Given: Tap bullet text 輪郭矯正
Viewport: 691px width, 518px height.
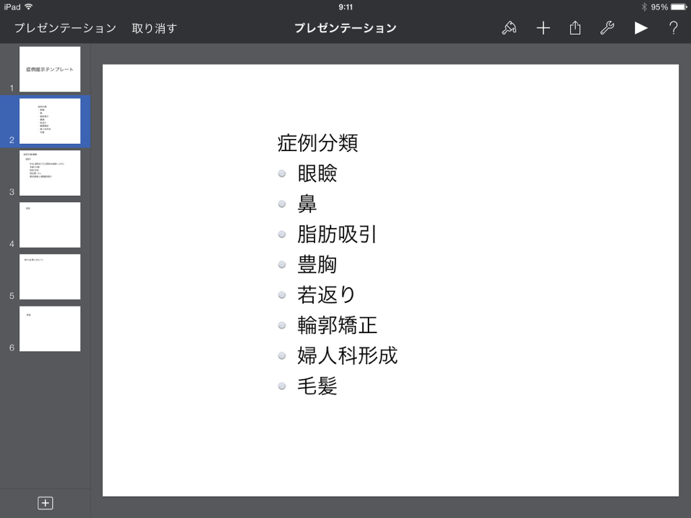Looking at the screenshot, I should coord(338,325).
